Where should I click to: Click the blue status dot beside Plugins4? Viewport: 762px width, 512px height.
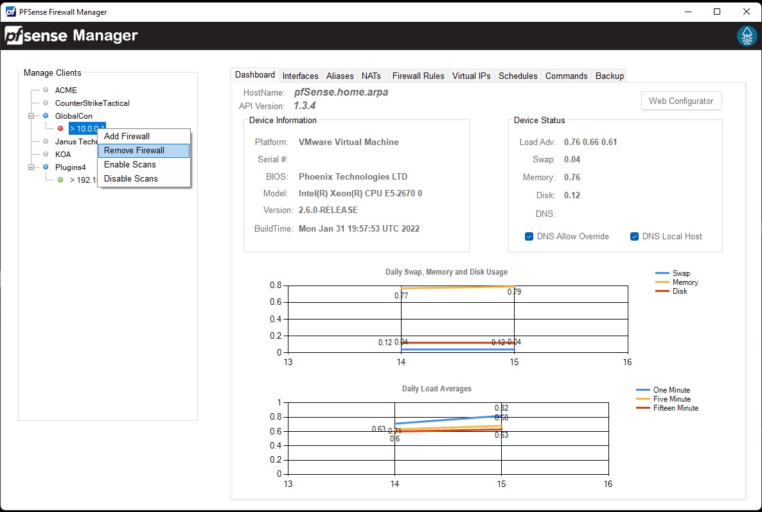[x=46, y=167]
